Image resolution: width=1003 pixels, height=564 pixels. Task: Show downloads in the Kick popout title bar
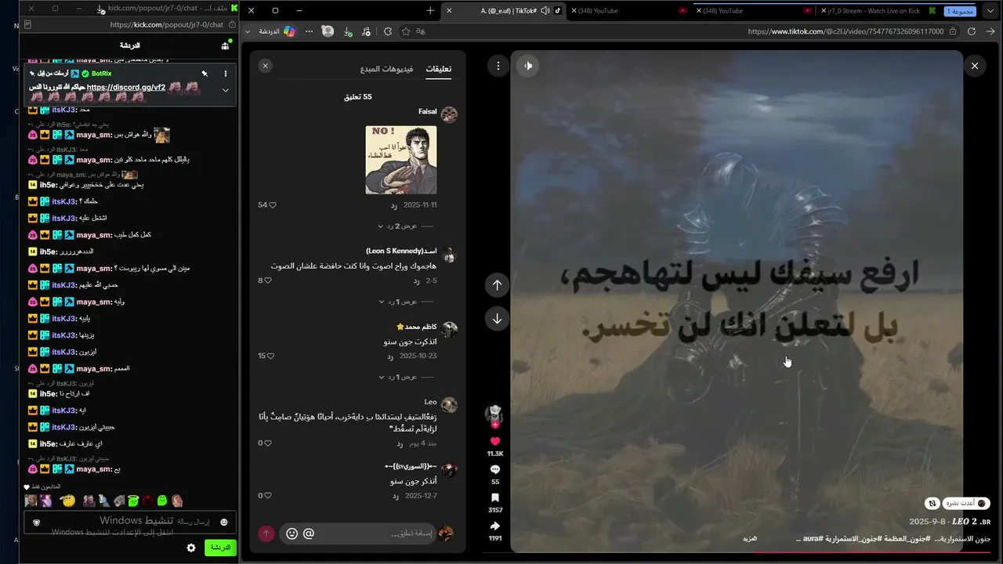click(100, 9)
